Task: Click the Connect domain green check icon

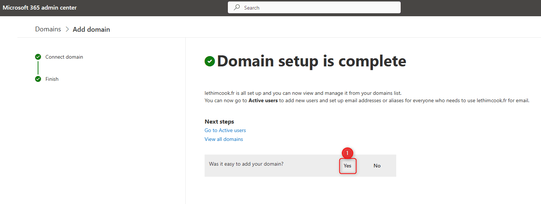Action: tap(38, 57)
